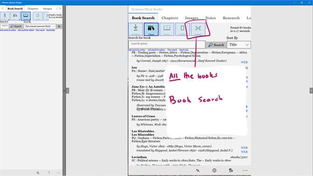Open help question mark in sidebar bottom bar
The height and width of the screenshot is (176, 313).
click(x=49, y=173)
